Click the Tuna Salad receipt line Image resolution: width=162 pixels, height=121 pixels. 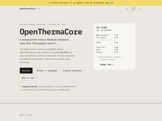[107, 38]
